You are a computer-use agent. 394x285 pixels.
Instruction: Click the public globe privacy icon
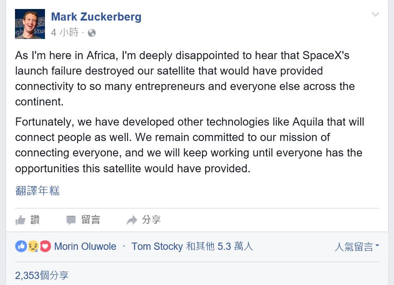pyautogui.click(x=92, y=33)
